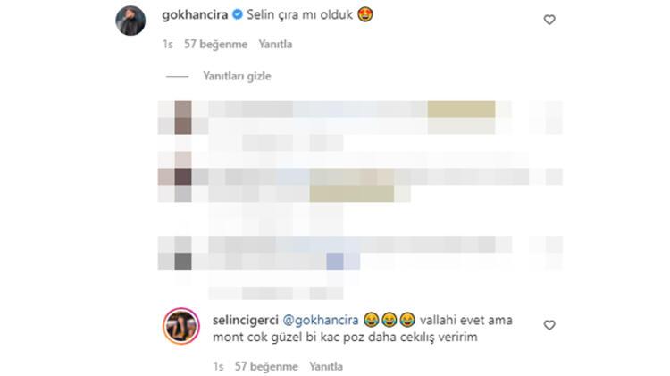Click the 1s timestamp under gokhancira's comment
The width and height of the screenshot is (670, 376).
(168, 45)
